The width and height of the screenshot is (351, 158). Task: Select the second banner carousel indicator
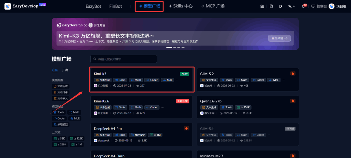pos(175,47)
